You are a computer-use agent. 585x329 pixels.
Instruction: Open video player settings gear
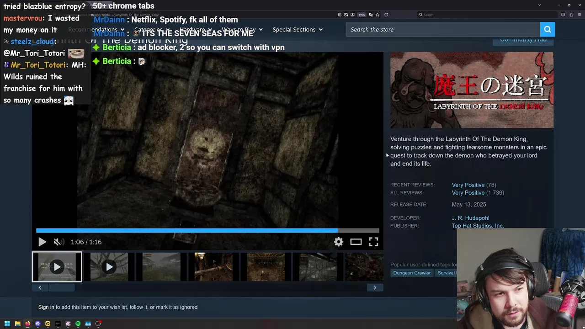[x=339, y=242]
